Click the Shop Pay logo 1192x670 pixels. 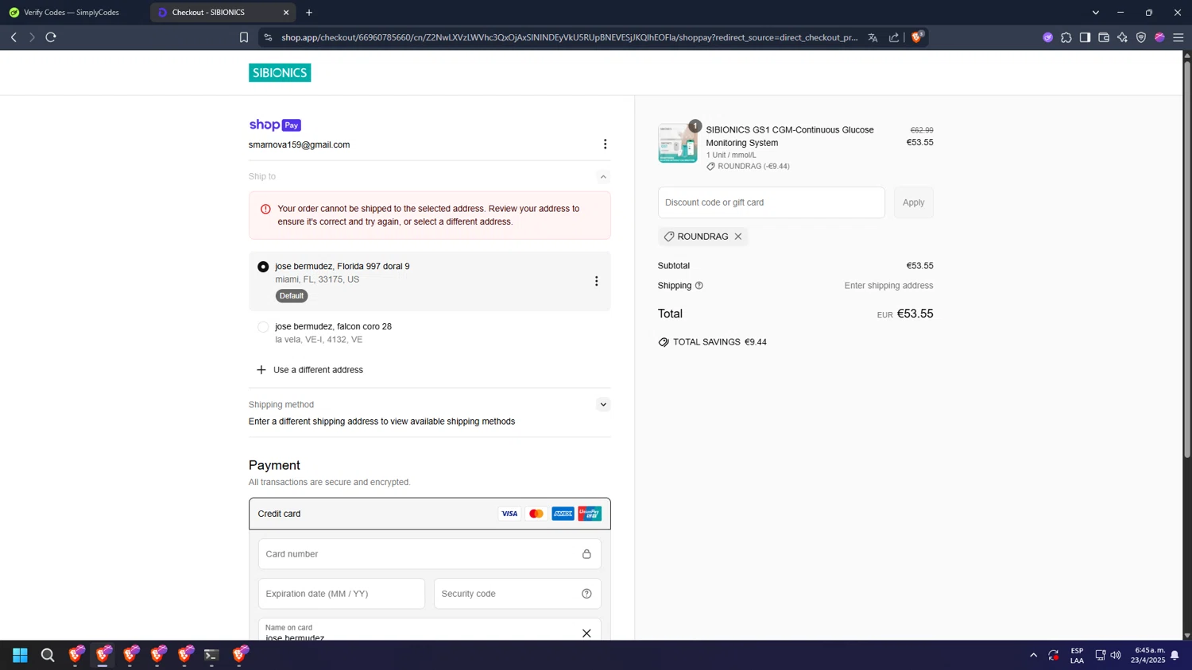pos(275,125)
